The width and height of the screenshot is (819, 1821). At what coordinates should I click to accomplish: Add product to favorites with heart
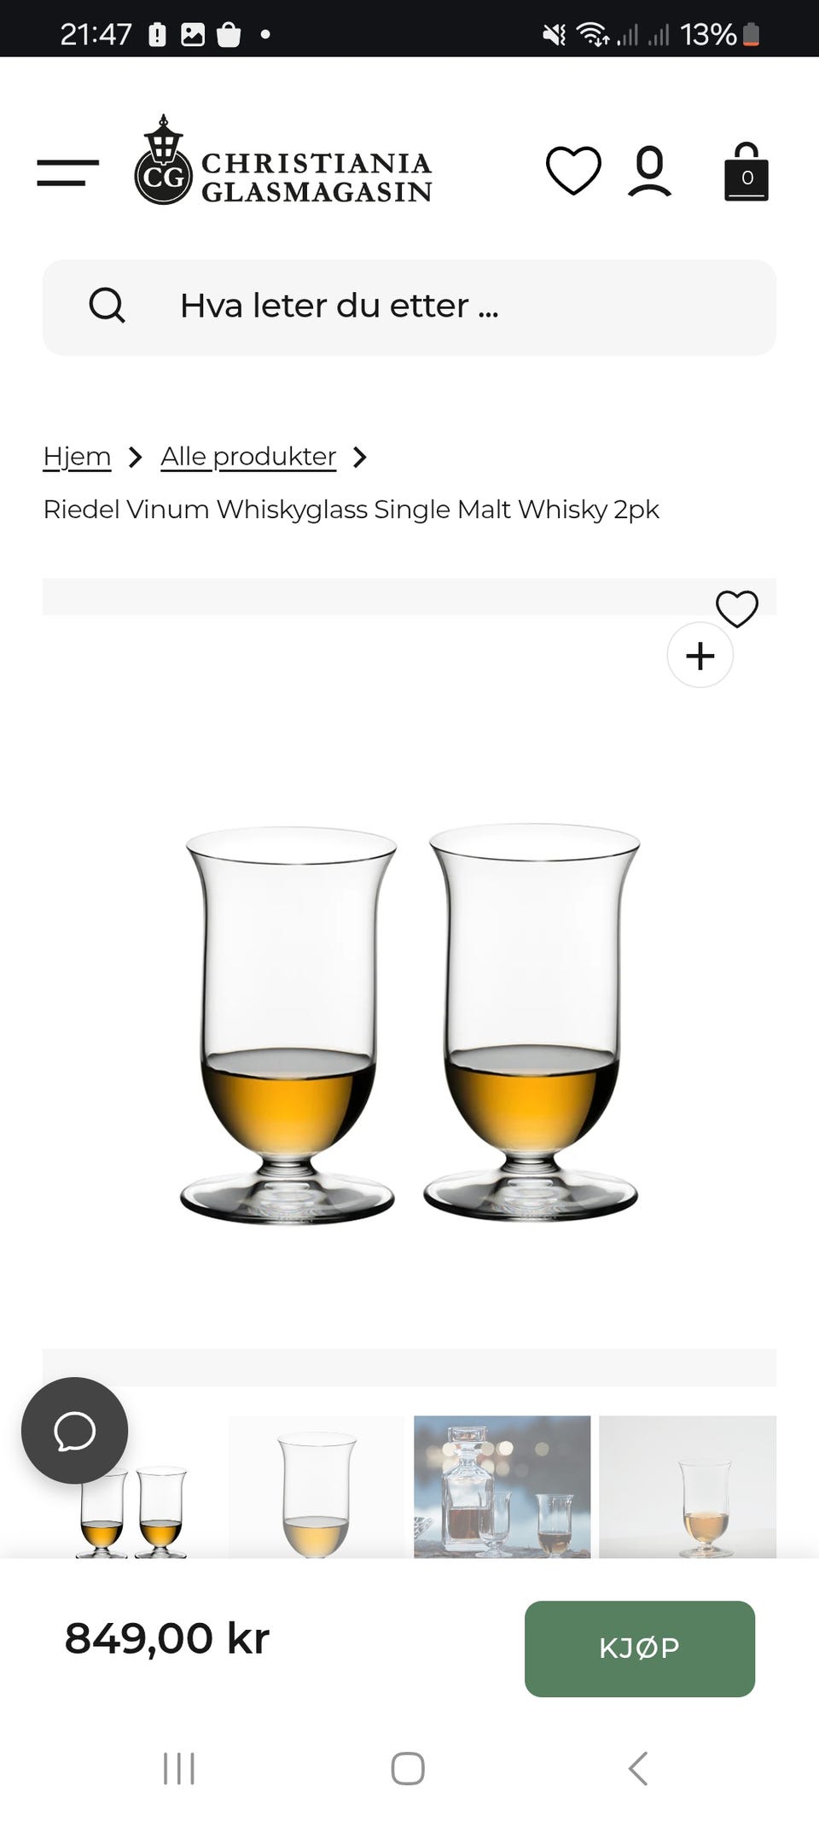click(737, 609)
